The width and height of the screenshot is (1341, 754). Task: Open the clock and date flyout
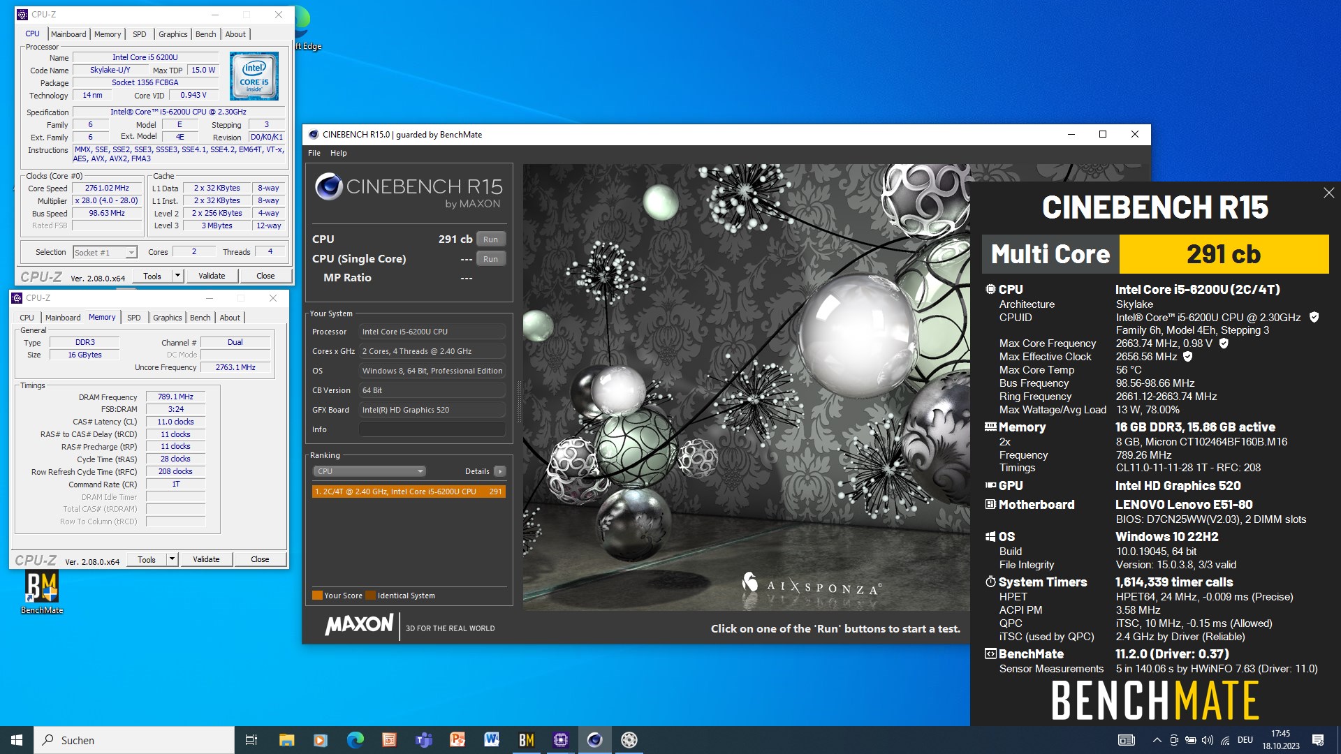click(x=1281, y=740)
